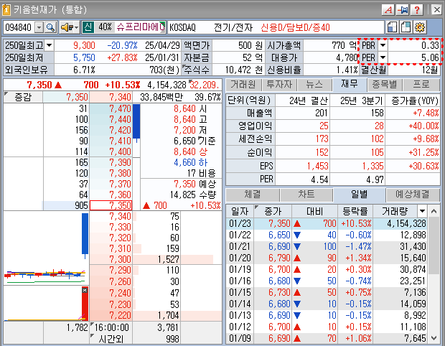Open the 차트 tab
Screen dimensions: 445x346
306,195
